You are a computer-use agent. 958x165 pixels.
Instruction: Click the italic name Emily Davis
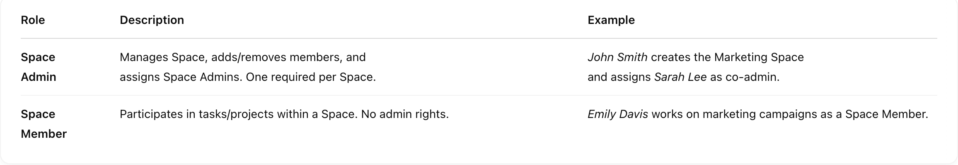point(618,114)
